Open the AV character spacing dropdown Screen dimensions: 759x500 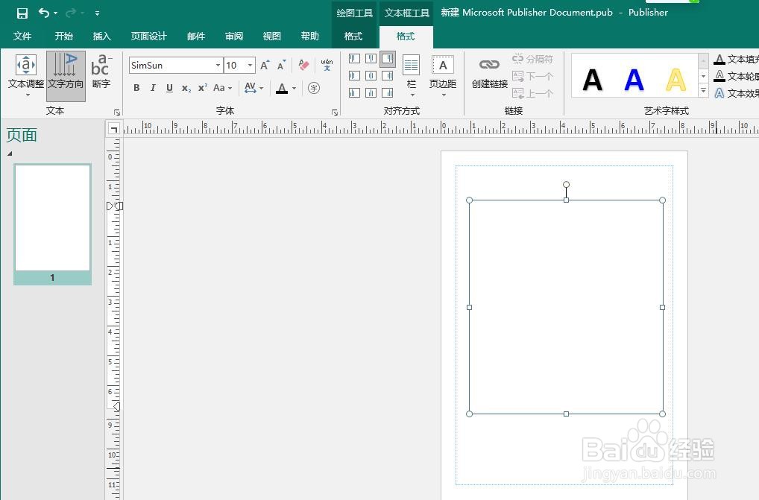coord(253,88)
